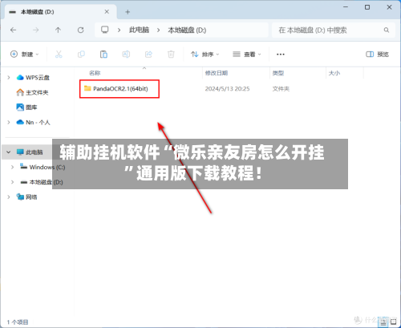This screenshot has height=328, width=401.
Task: Sort by the 名称 column header
Action: tap(95, 73)
